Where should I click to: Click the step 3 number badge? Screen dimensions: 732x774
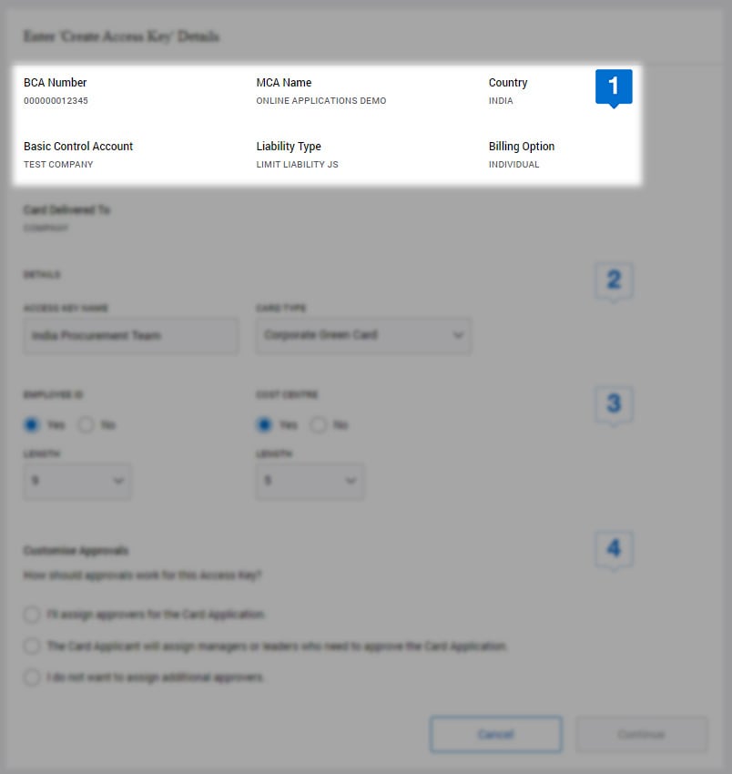point(614,404)
